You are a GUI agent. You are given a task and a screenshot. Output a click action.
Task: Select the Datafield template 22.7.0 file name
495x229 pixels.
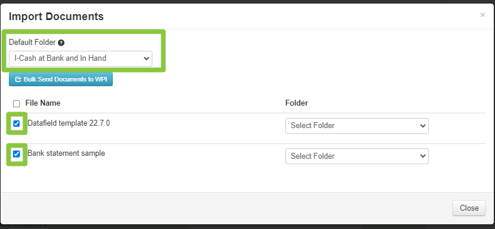click(x=69, y=123)
